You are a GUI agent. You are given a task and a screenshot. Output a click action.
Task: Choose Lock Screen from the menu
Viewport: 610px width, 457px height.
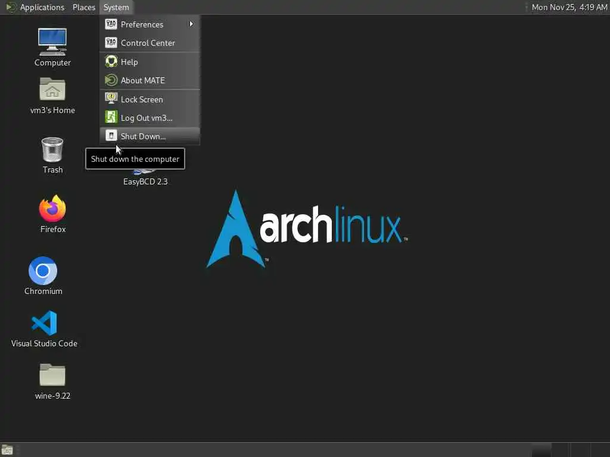[150, 99]
